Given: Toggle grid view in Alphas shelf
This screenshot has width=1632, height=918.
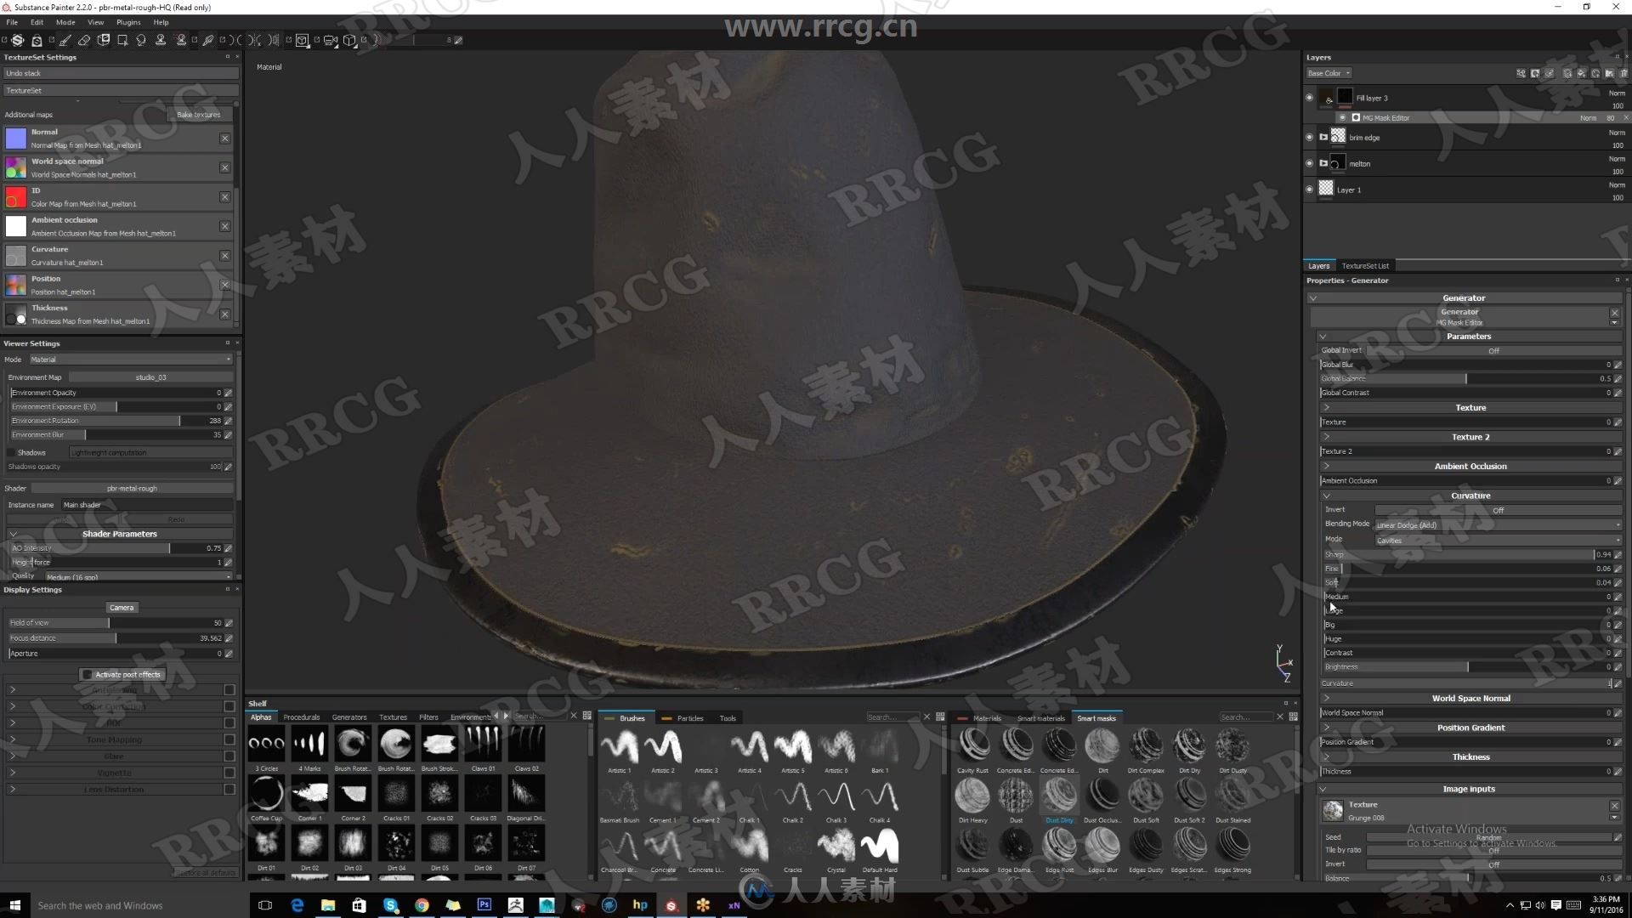Looking at the screenshot, I should point(586,717).
